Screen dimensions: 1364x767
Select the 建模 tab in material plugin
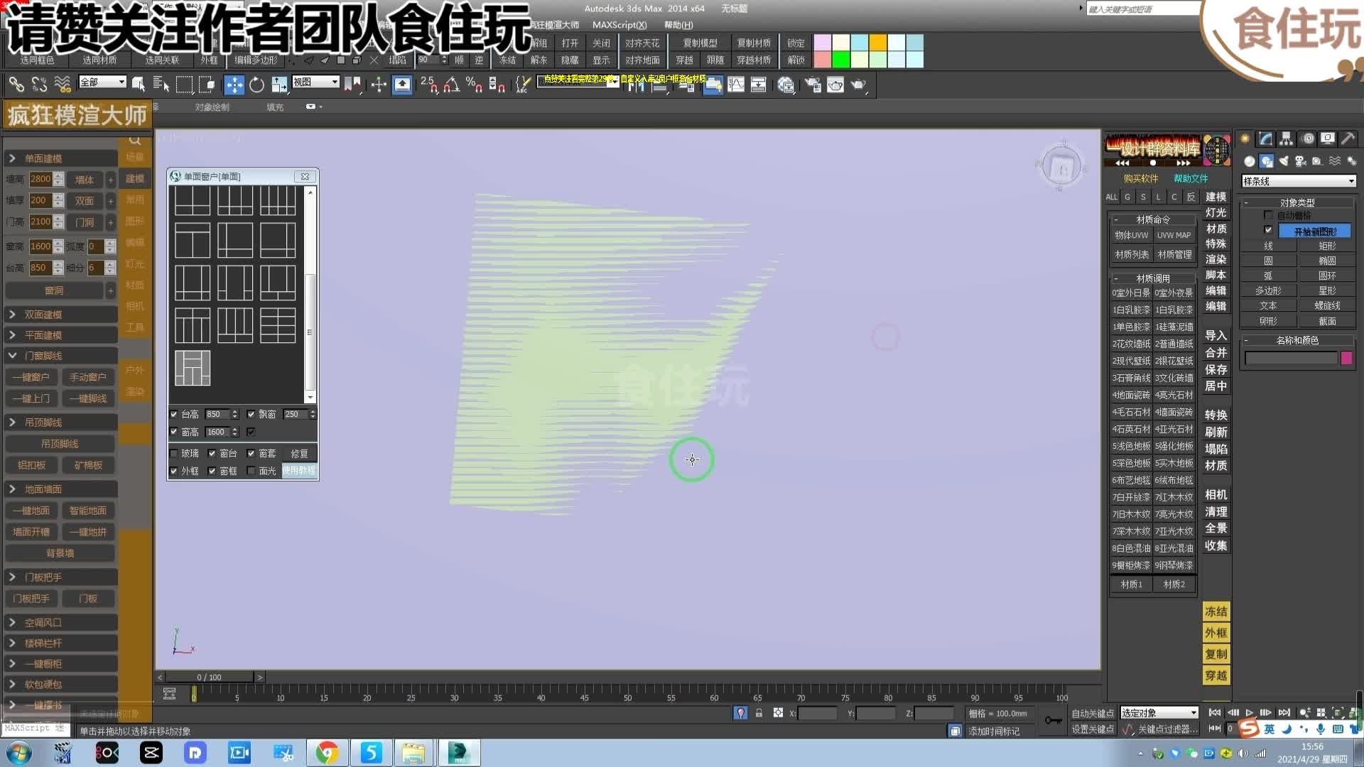(1216, 197)
